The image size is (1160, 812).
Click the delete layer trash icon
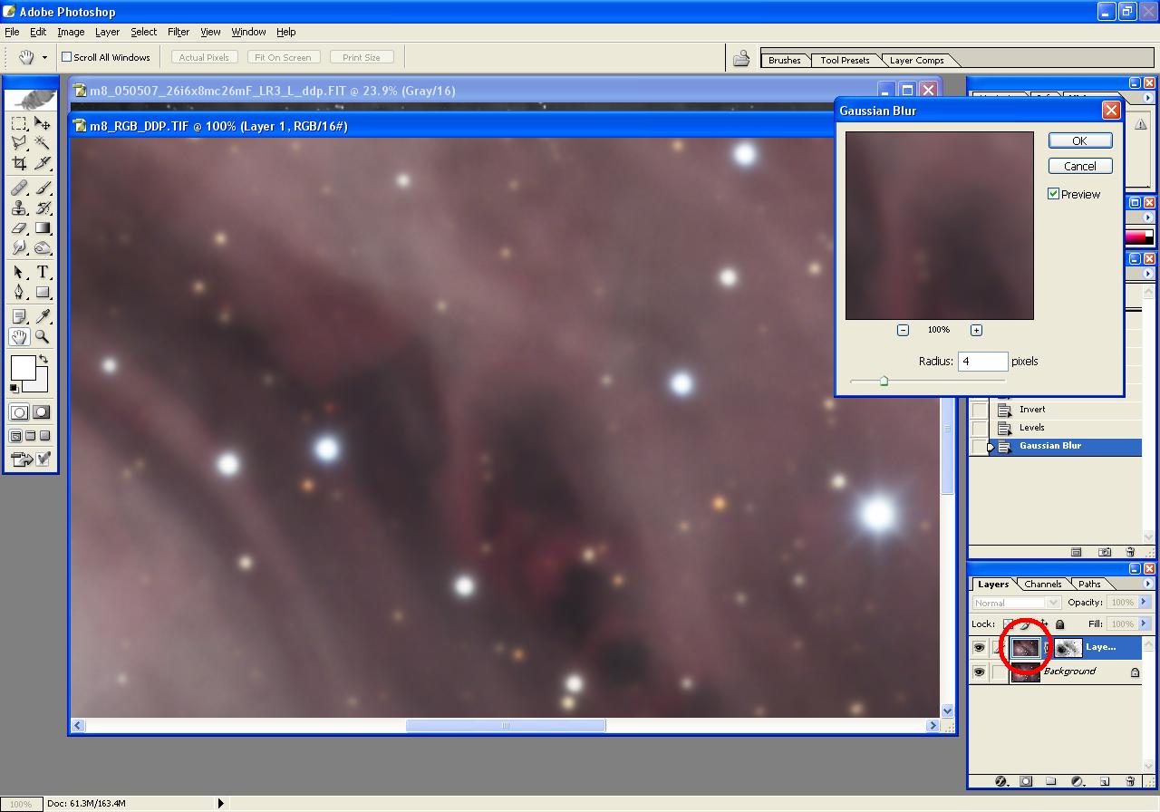[1130, 780]
